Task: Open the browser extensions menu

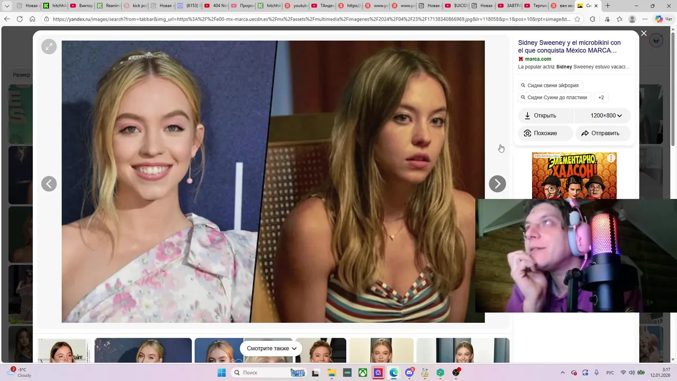Action: 592,19
